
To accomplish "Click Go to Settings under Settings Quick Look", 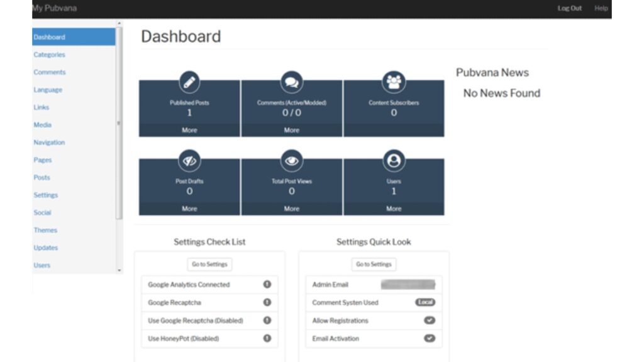I will click(x=374, y=265).
